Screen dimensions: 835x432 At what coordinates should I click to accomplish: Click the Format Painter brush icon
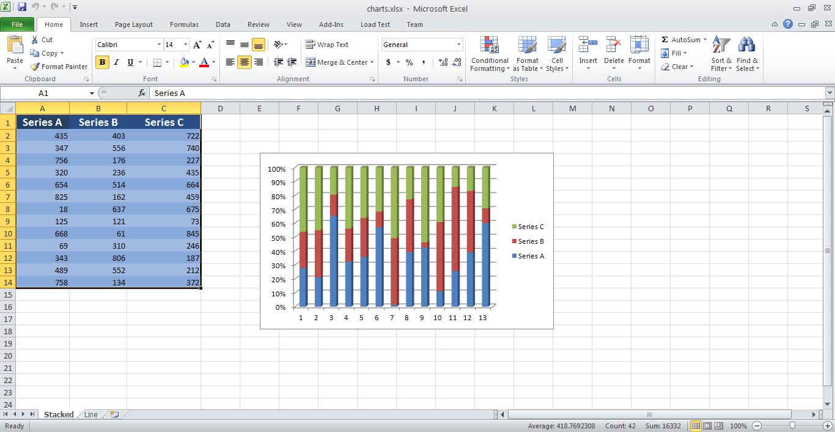[x=35, y=67]
